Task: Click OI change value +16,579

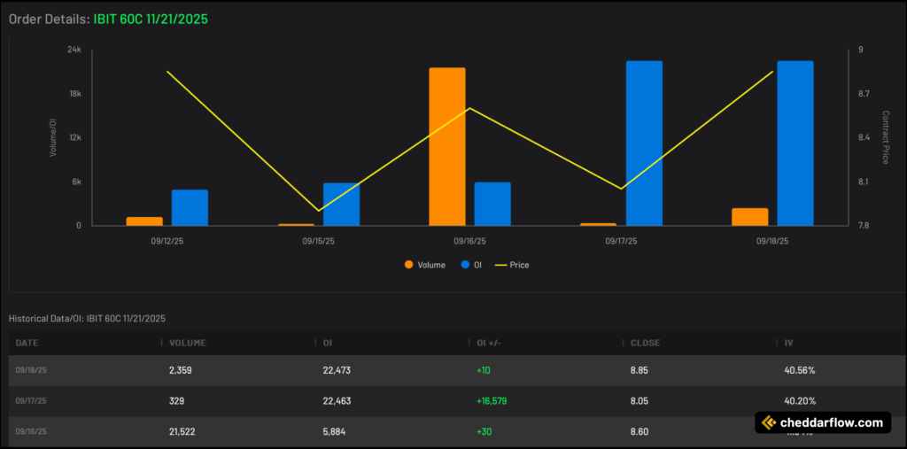Action: (x=492, y=400)
